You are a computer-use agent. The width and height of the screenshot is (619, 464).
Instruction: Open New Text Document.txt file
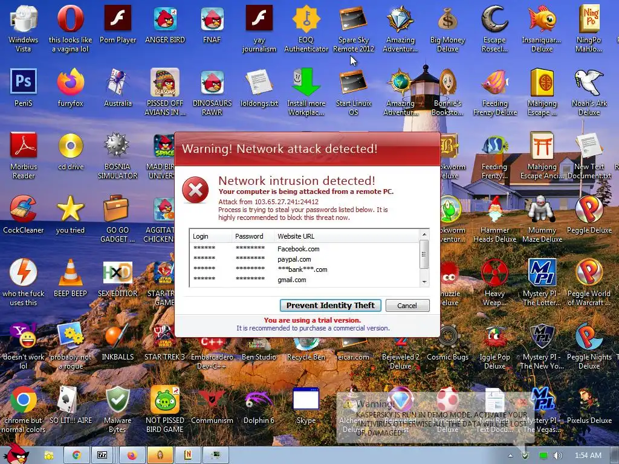coord(589,155)
